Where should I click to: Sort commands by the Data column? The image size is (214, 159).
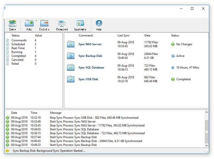coord(147,36)
